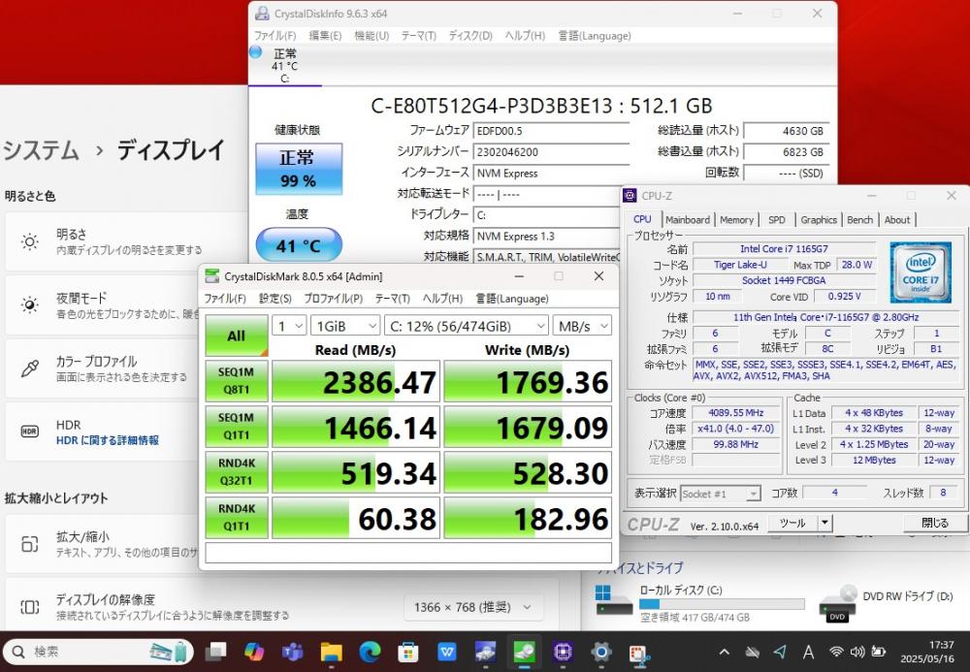Open the Snipping Tool taskbar icon
Viewport: 970px width, 672px height.
(x=639, y=654)
